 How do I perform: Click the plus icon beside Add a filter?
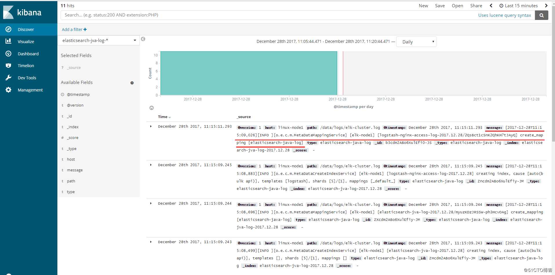[85, 30]
